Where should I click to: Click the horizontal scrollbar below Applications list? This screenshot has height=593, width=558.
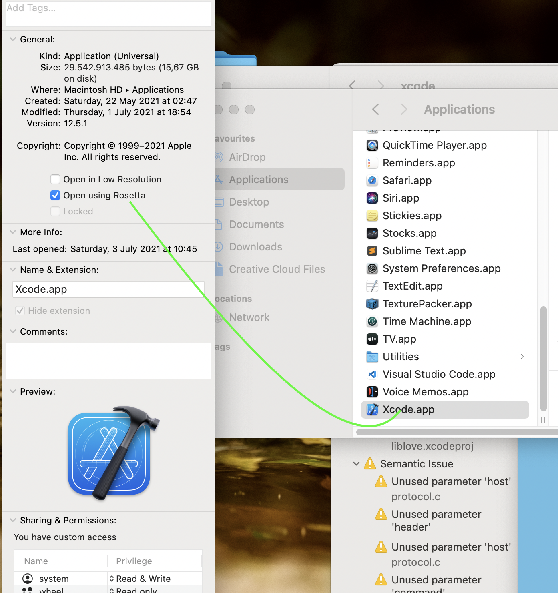click(x=457, y=432)
